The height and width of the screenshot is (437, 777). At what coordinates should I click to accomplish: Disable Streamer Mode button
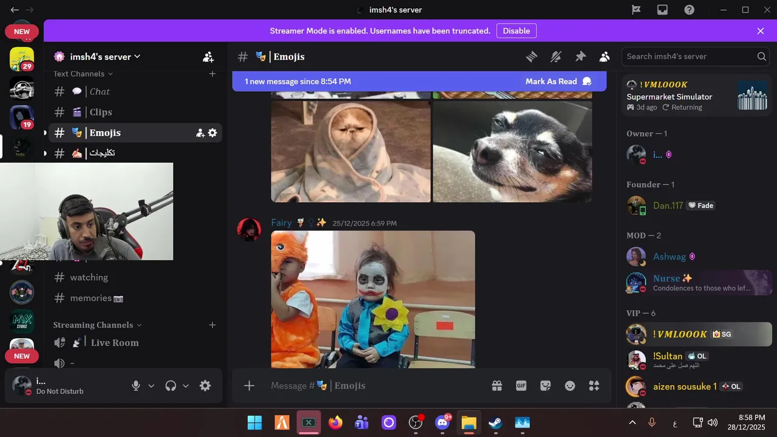click(517, 31)
